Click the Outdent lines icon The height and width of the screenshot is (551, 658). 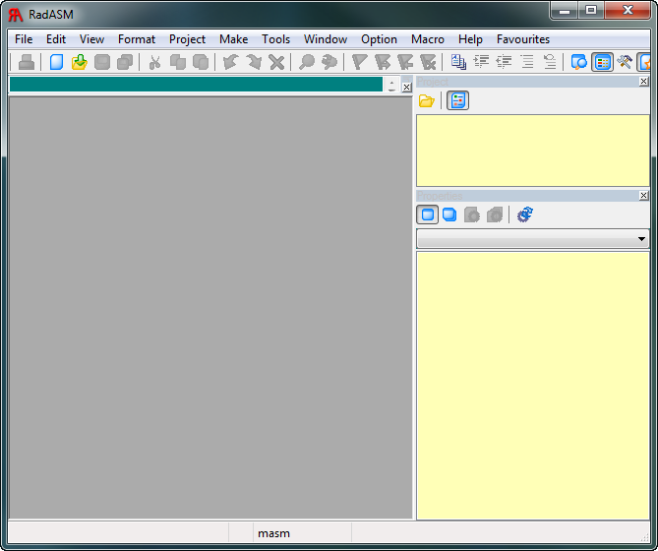[x=504, y=62]
